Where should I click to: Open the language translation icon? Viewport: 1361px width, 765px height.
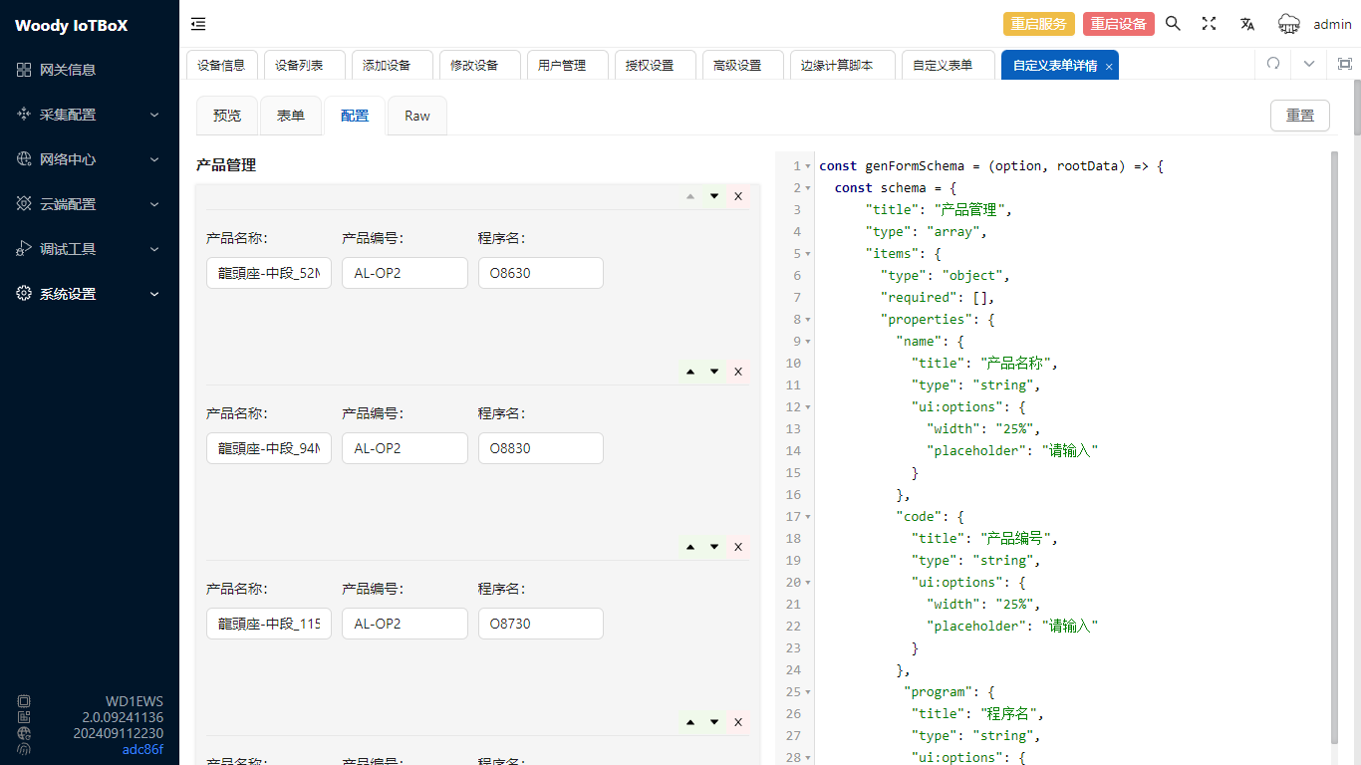click(x=1246, y=24)
